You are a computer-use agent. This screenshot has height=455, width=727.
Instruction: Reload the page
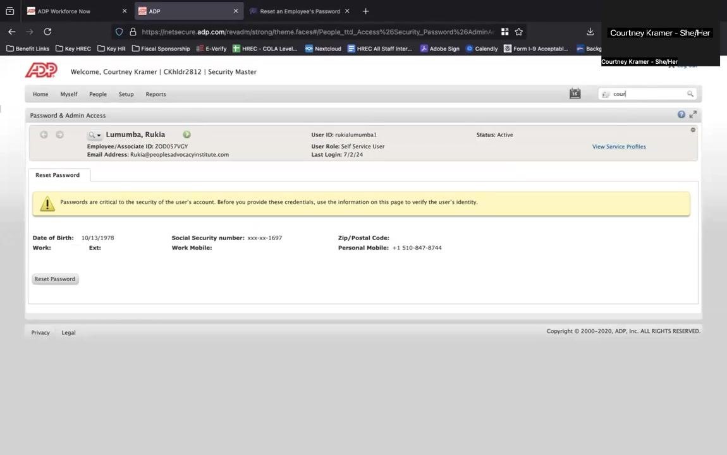47,32
